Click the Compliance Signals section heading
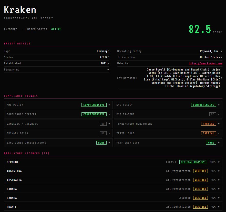This screenshot has height=212, width=226. coord(21,96)
